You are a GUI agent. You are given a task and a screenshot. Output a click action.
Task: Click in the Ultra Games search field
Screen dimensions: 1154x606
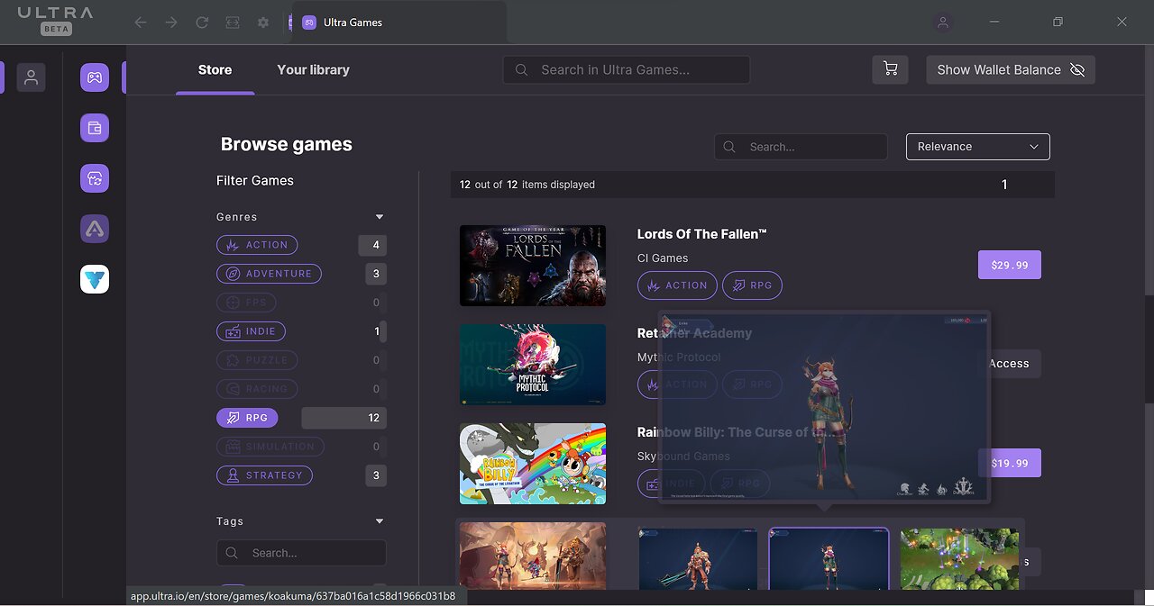(x=627, y=69)
